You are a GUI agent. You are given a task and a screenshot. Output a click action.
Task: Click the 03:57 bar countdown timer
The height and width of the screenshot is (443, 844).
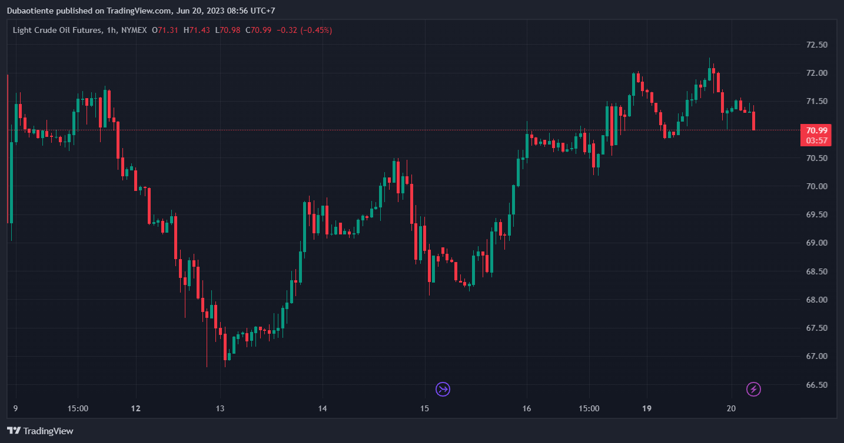pos(816,140)
